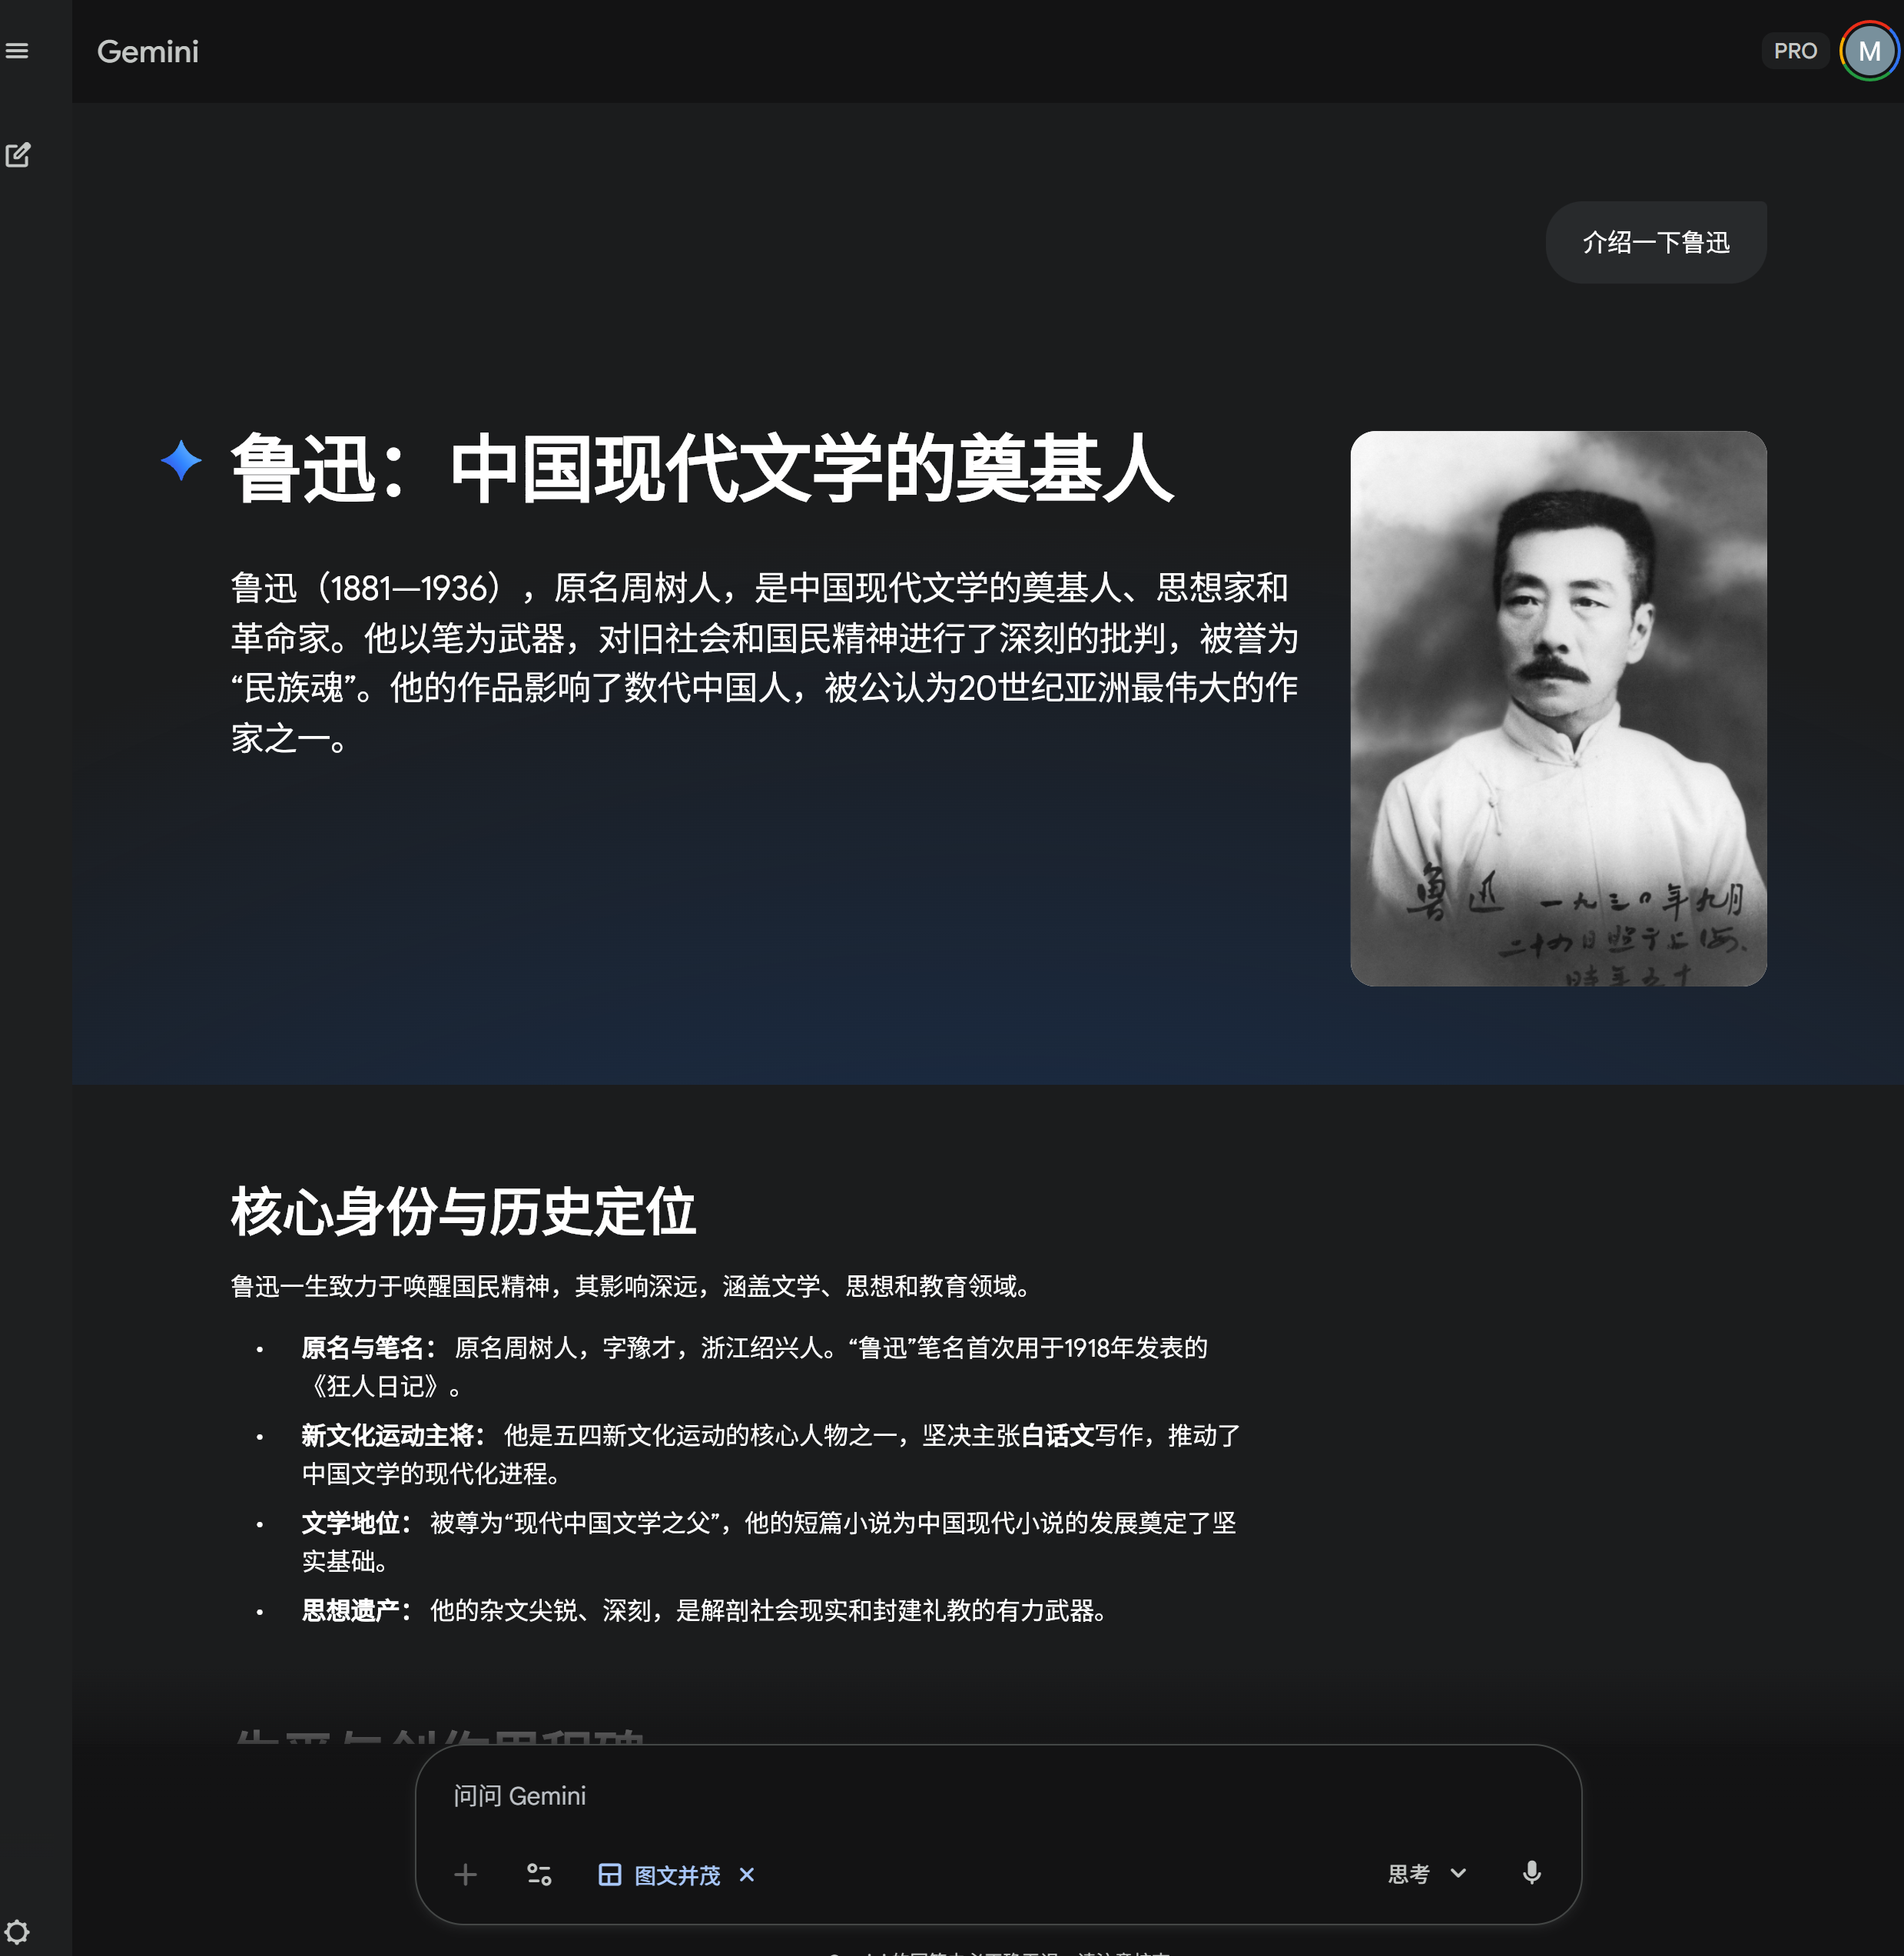Click the plus icon to add files
Viewport: 1904px width, 1956px height.
coord(465,1874)
